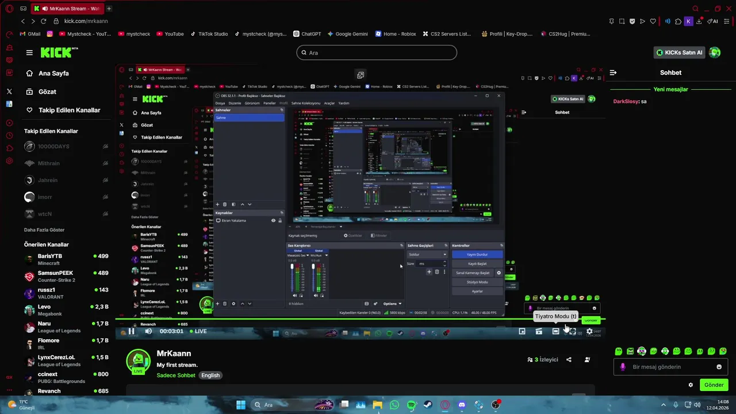The image size is (736, 414).
Task: Show hidden system tray icons
Action: tap(664, 405)
